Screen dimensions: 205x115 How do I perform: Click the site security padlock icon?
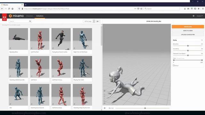pyautogui.click(x=22, y=9)
